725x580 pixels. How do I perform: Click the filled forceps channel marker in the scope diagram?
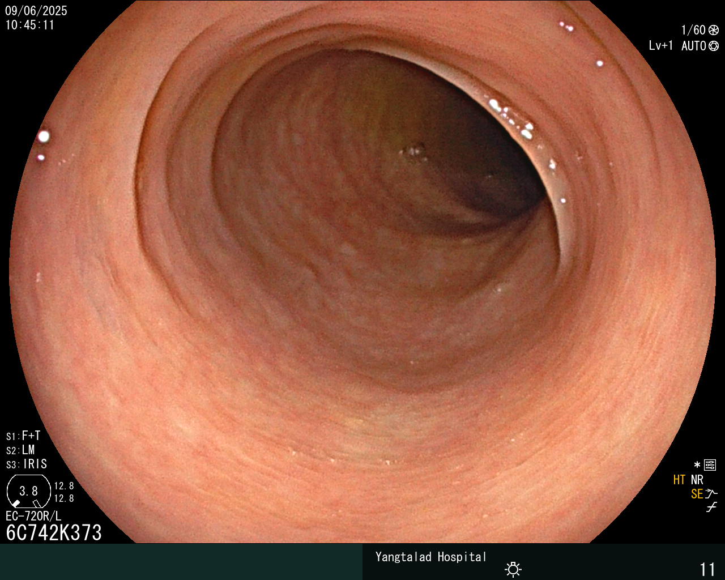click(x=16, y=503)
